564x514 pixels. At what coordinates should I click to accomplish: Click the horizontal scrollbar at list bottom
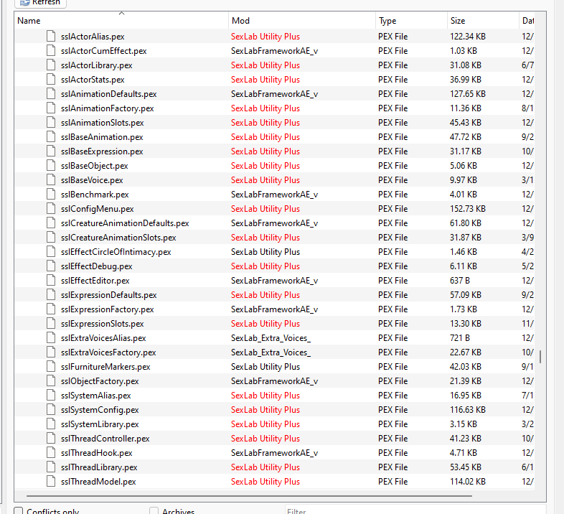(249, 495)
